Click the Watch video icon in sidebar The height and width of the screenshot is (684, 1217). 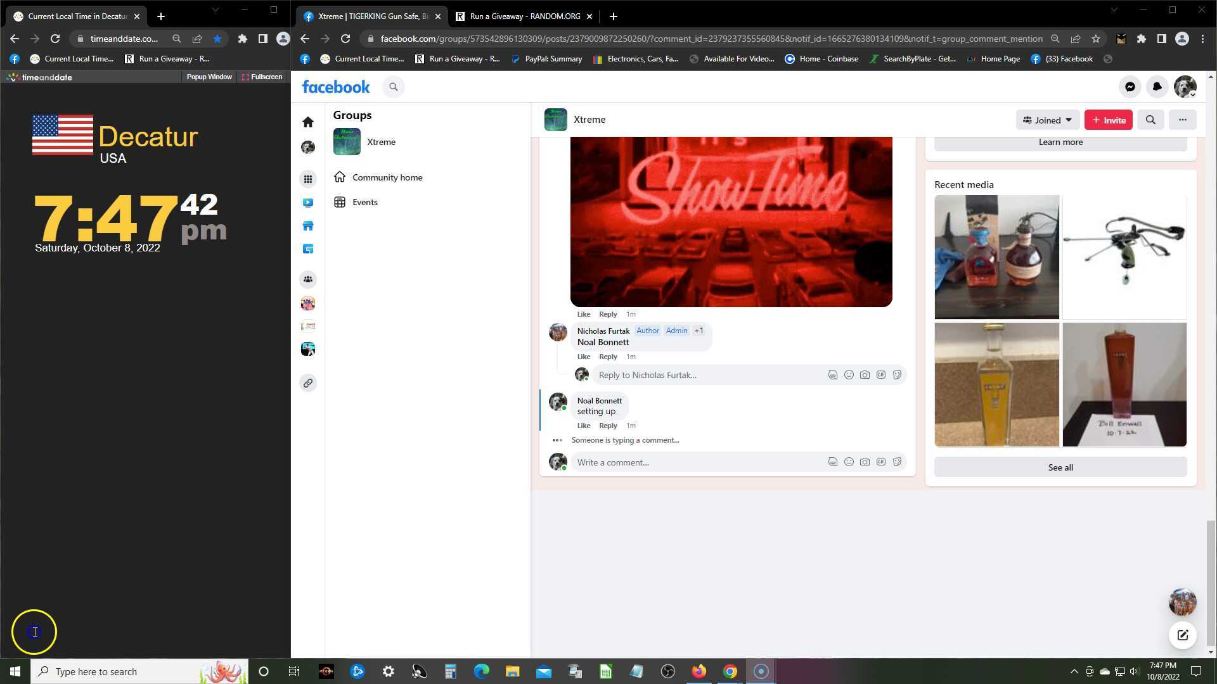click(308, 203)
